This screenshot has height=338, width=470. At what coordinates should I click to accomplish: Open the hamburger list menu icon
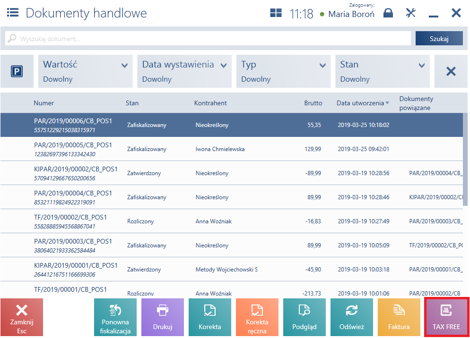point(13,13)
